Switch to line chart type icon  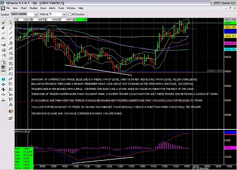tap(3, 33)
